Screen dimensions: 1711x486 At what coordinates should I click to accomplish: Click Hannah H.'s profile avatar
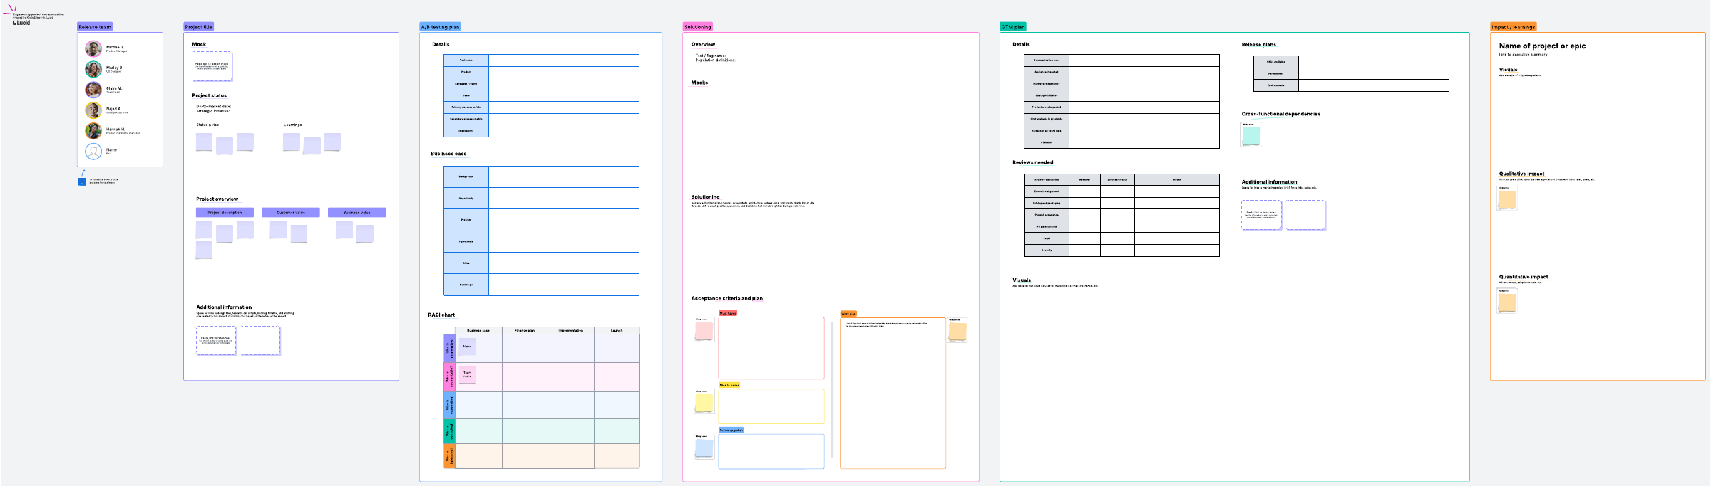coord(93,131)
